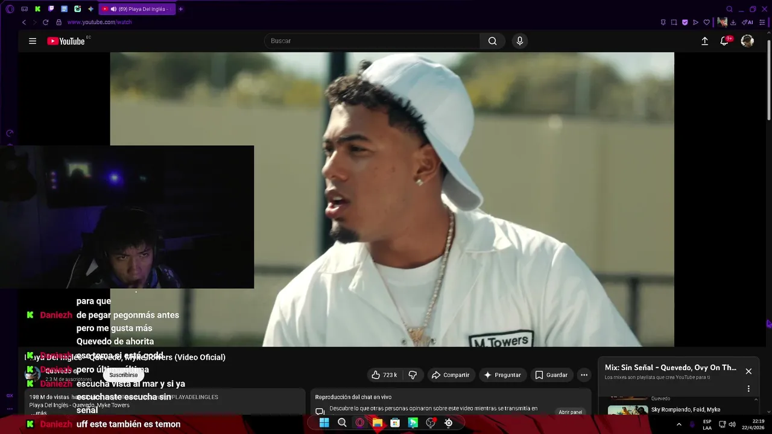The image size is (772, 434).
Task: Open a new browser tab
Action: point(180,9)
